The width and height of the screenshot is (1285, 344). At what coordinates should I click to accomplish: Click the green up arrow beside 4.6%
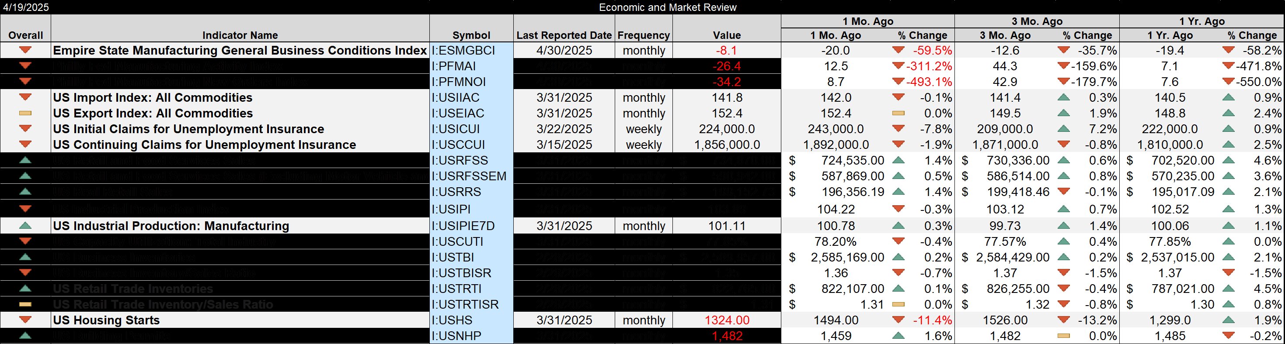[x=1228, y=160]
